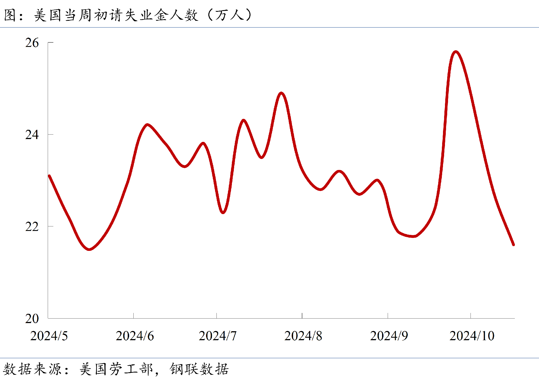Click the sharp early-July dip of the line
The image size is (539, 386).
pyautogui.click(x=223, y=213)
